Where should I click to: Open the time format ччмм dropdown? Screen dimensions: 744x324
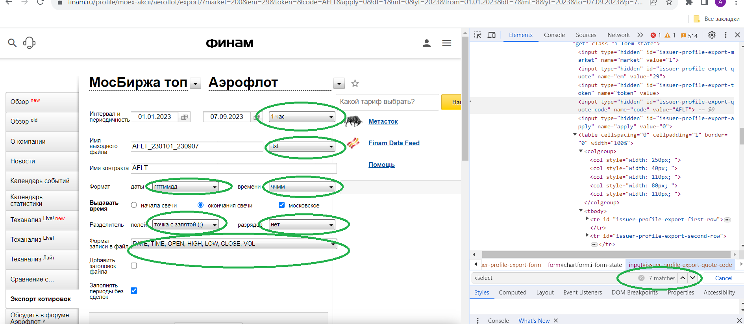tap(302, 187)
